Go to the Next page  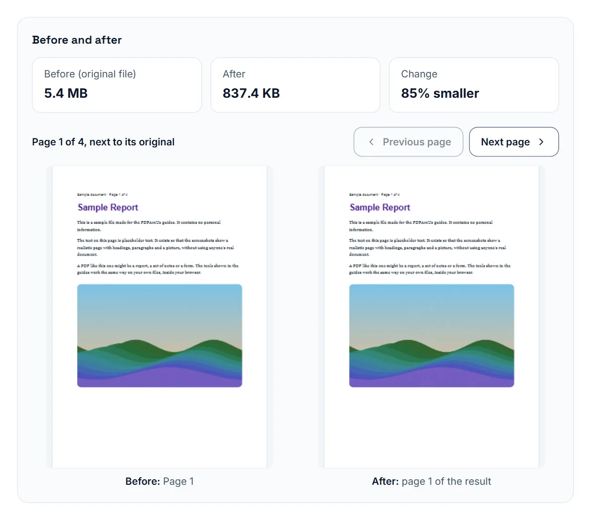pos(514,141)
